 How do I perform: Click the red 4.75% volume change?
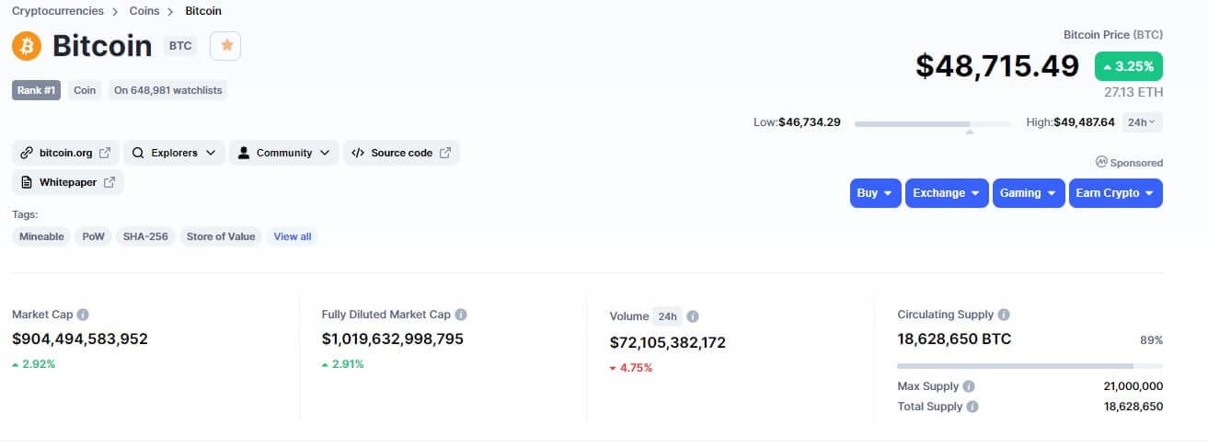(x=631, y=368)
